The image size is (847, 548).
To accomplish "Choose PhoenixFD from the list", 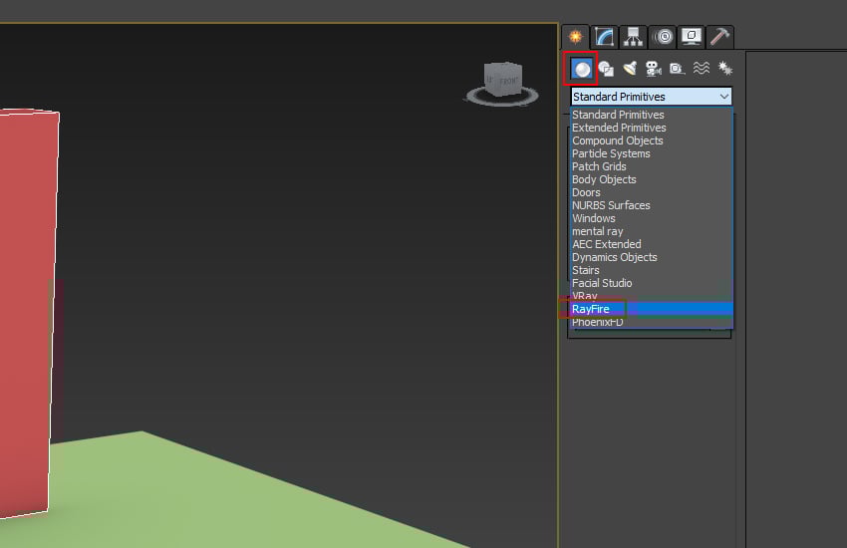I will coord(652,322).
